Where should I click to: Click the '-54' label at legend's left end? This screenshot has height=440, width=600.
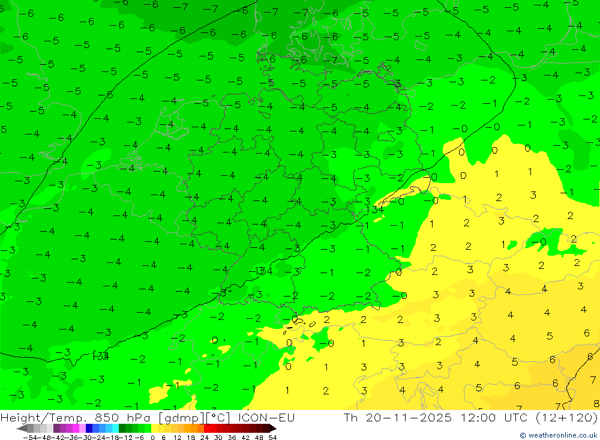pyautogui.click(x=30, y=438)
